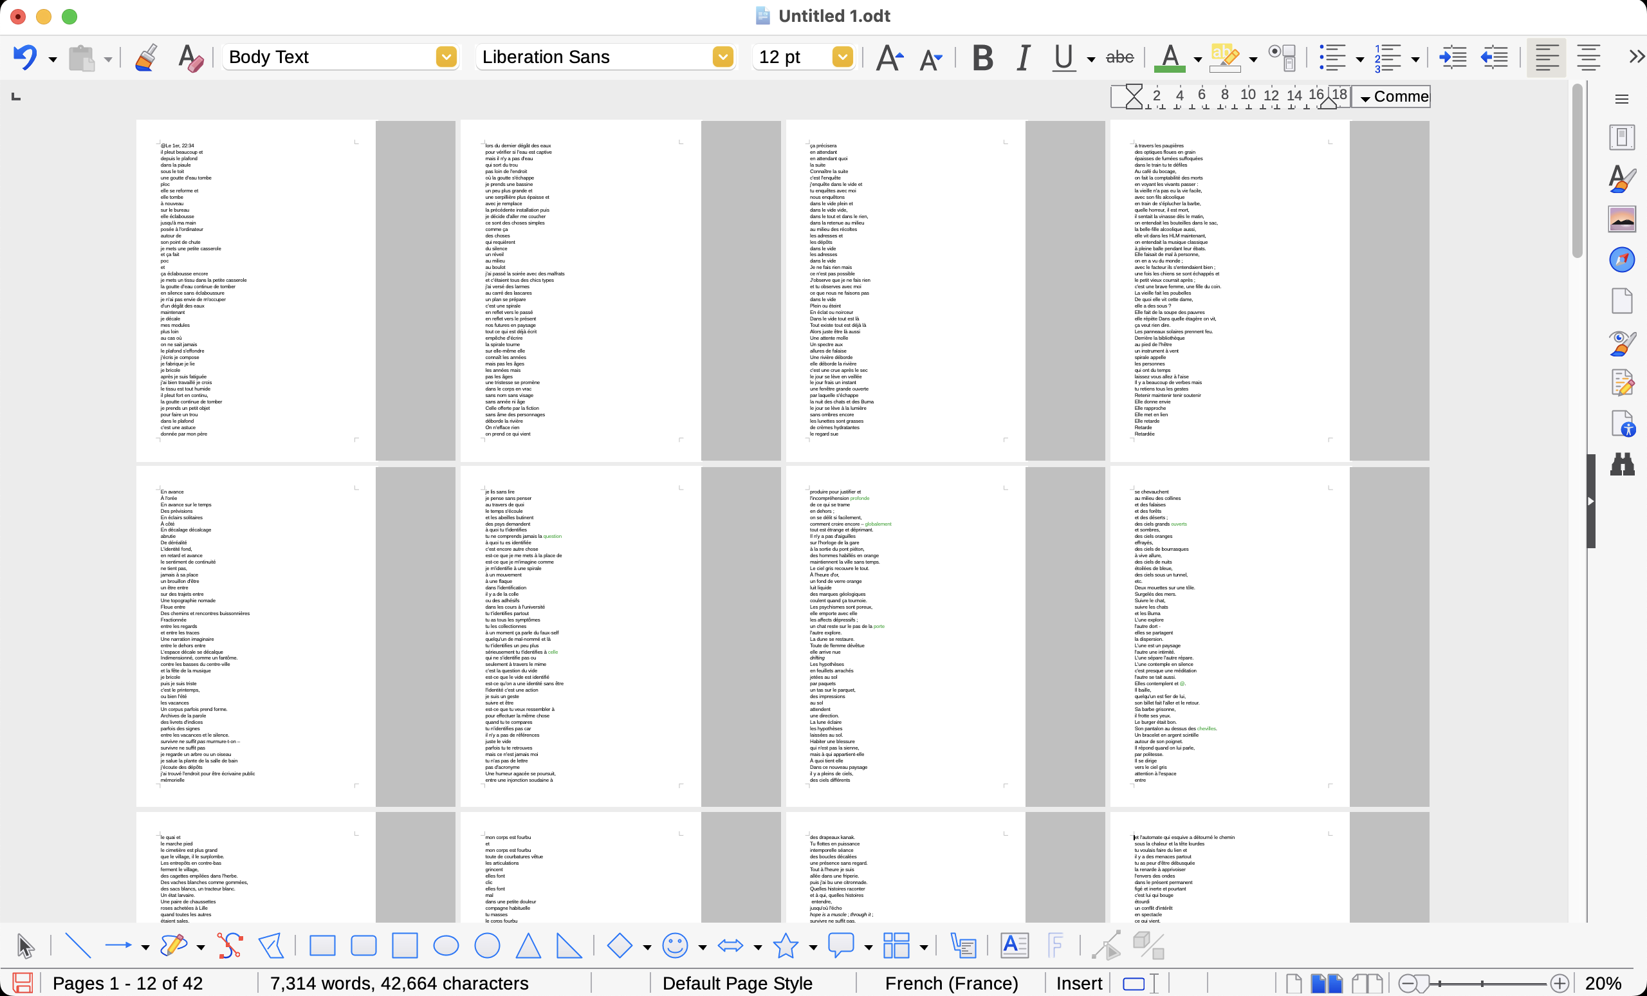Click the Increase Font Size icon
Screen dimensions: 1647x996
point(889,57)
